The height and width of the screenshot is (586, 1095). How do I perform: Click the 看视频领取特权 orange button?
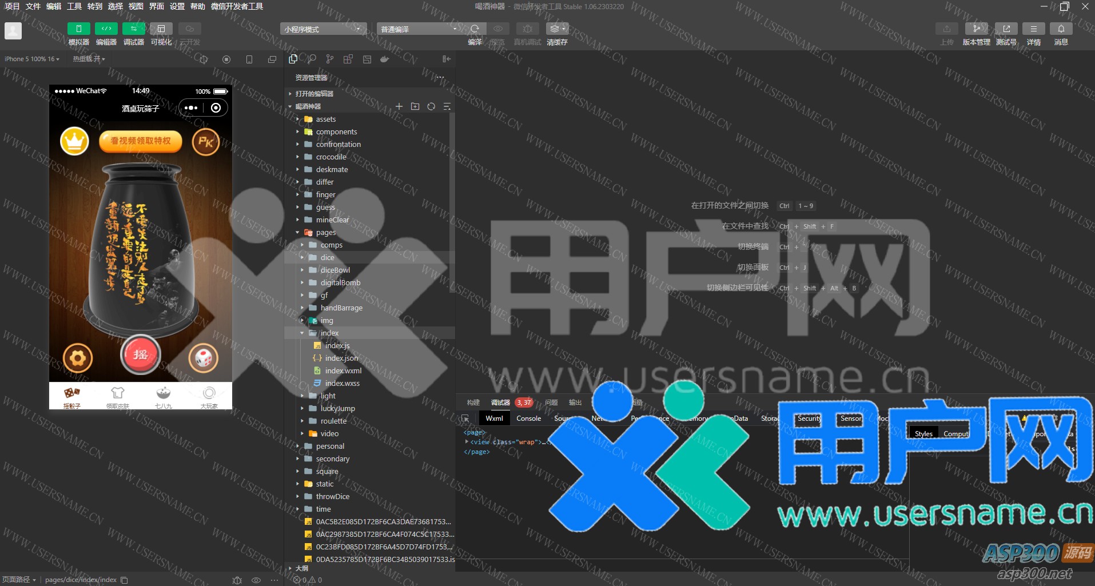(141, 141)
